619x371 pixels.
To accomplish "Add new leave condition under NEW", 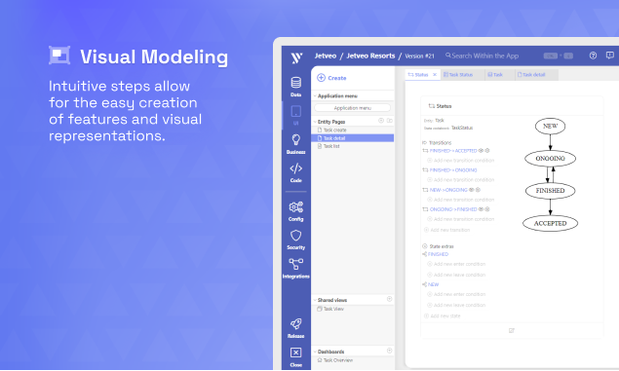I will pos(456,305).
